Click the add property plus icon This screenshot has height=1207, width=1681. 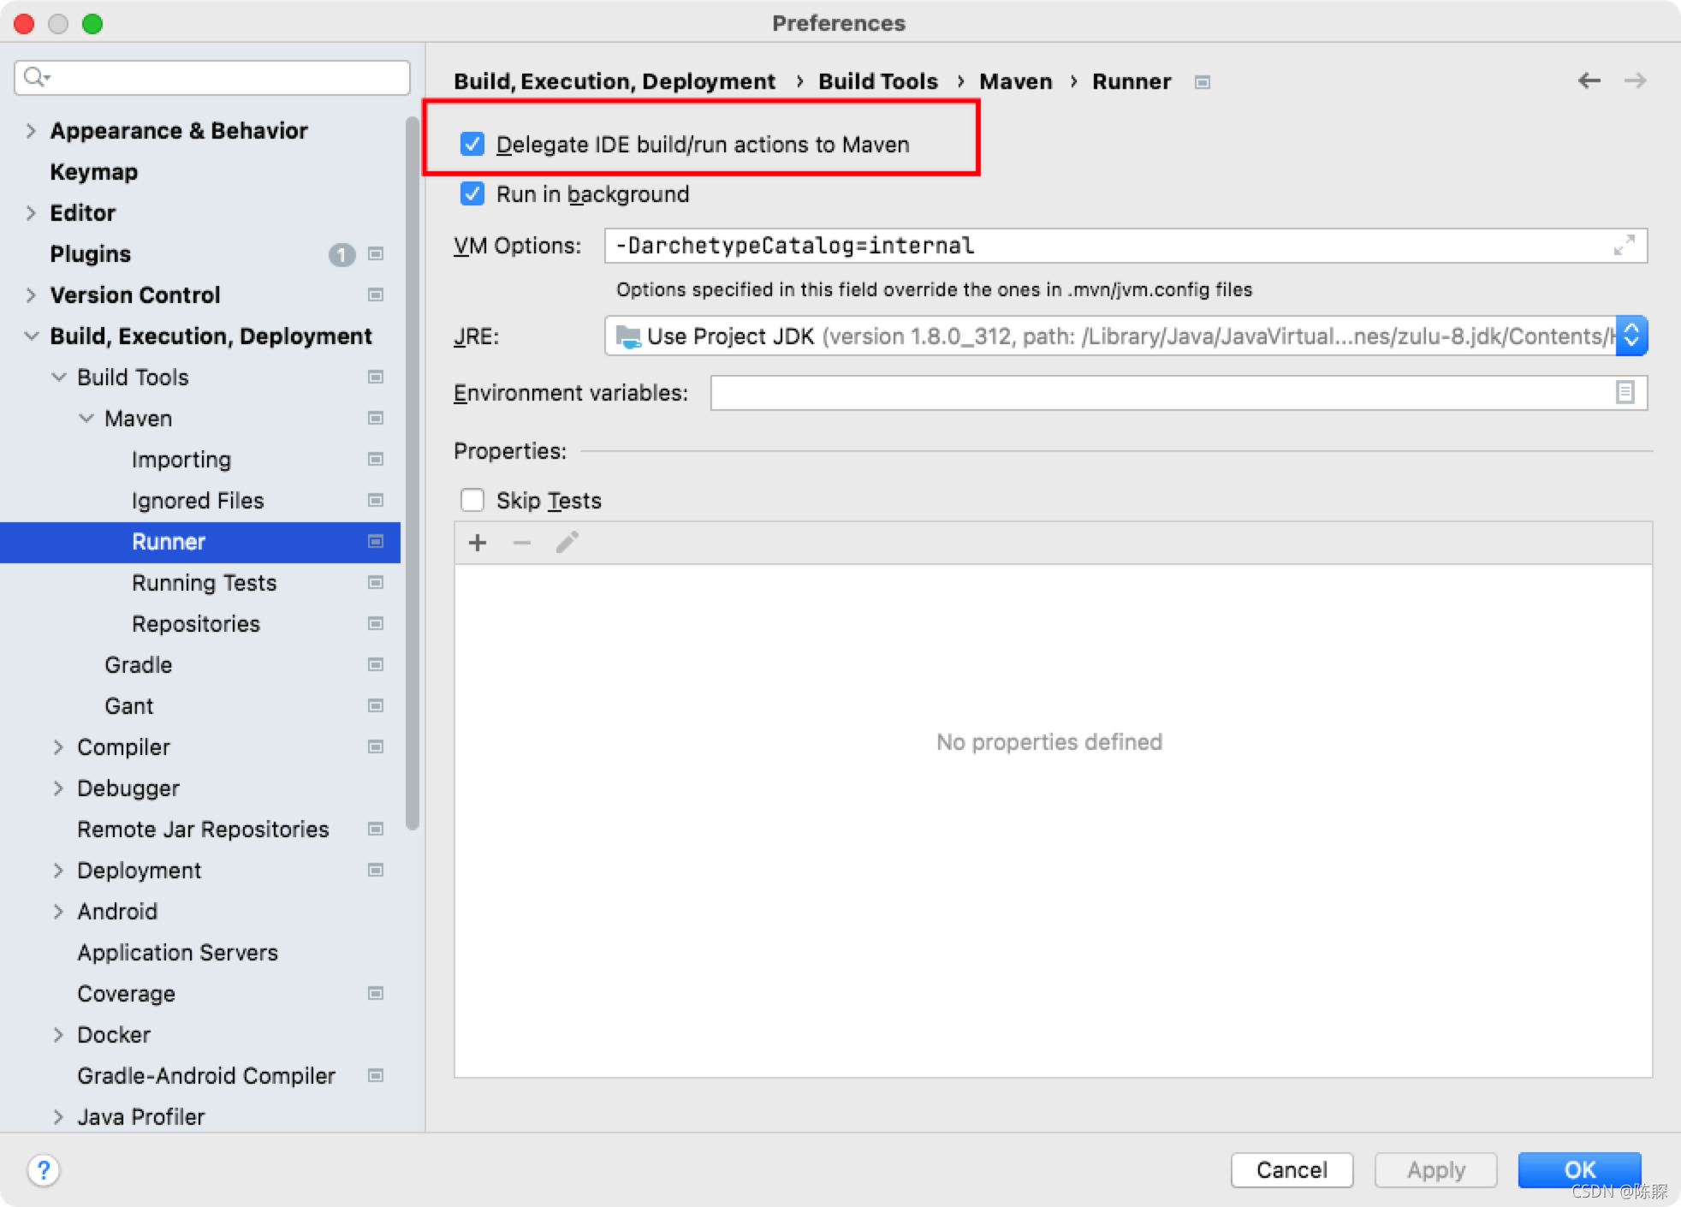point(478,543)
